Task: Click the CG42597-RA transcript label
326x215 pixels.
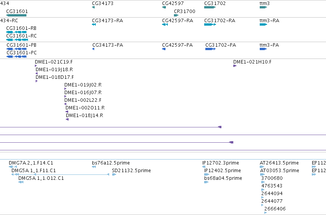Action: coord(177,21)
